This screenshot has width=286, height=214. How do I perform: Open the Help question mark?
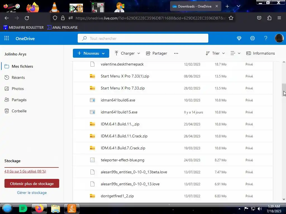(x=266, y=38)
